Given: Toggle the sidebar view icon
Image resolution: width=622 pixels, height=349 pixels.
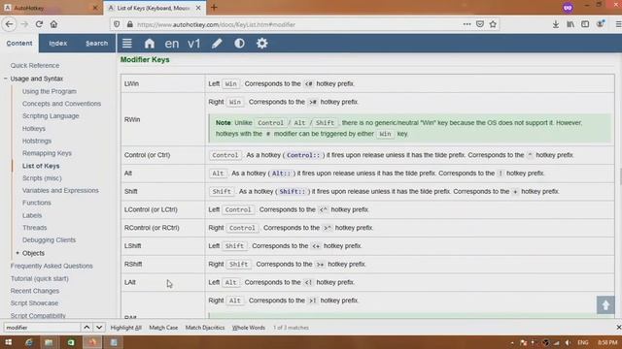Looking at the screenshot, I should [585, 24].
